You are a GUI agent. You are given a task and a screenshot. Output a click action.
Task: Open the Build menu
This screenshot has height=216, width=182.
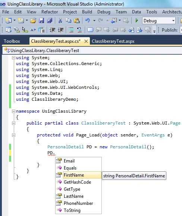[87, 12]
